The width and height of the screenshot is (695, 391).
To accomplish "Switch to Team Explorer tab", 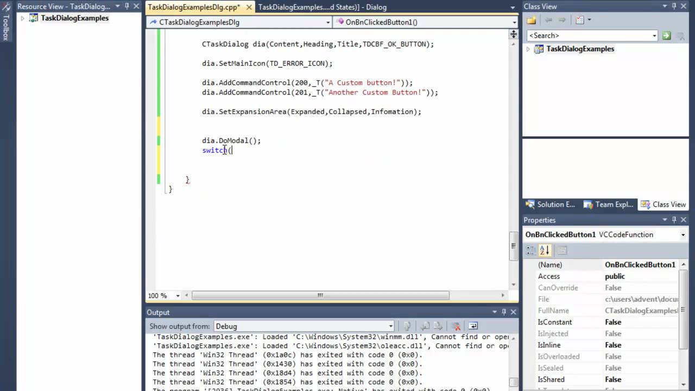I will pos(608,205).
